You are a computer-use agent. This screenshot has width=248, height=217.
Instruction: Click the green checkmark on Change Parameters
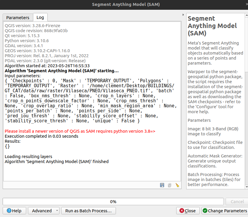tap(205, 211)
